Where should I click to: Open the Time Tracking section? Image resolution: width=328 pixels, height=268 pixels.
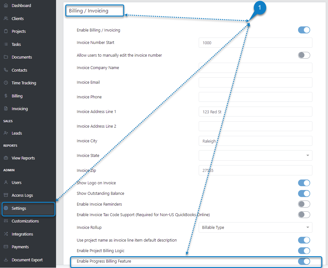pyautogui.click(x=24, y=83)
